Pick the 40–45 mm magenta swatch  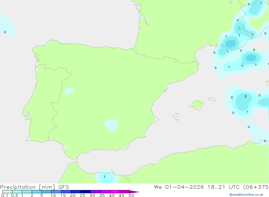tap(115, 192)
